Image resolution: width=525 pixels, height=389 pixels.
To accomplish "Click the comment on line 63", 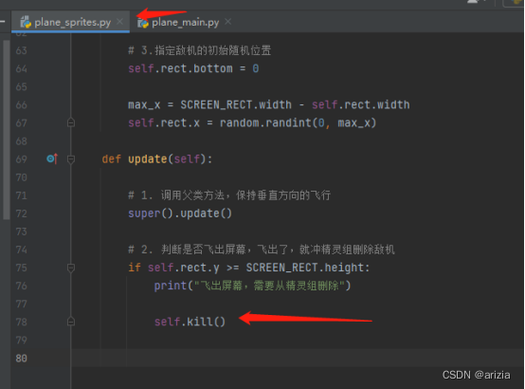I will tap(200, 50).
